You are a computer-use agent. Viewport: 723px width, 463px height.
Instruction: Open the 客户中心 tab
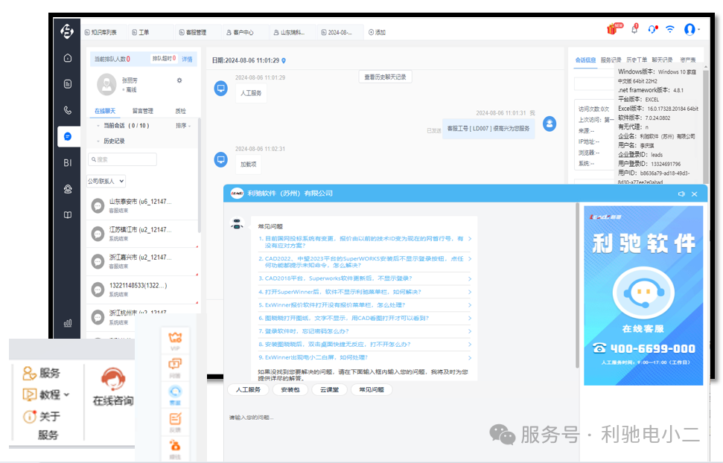[241, 32]
